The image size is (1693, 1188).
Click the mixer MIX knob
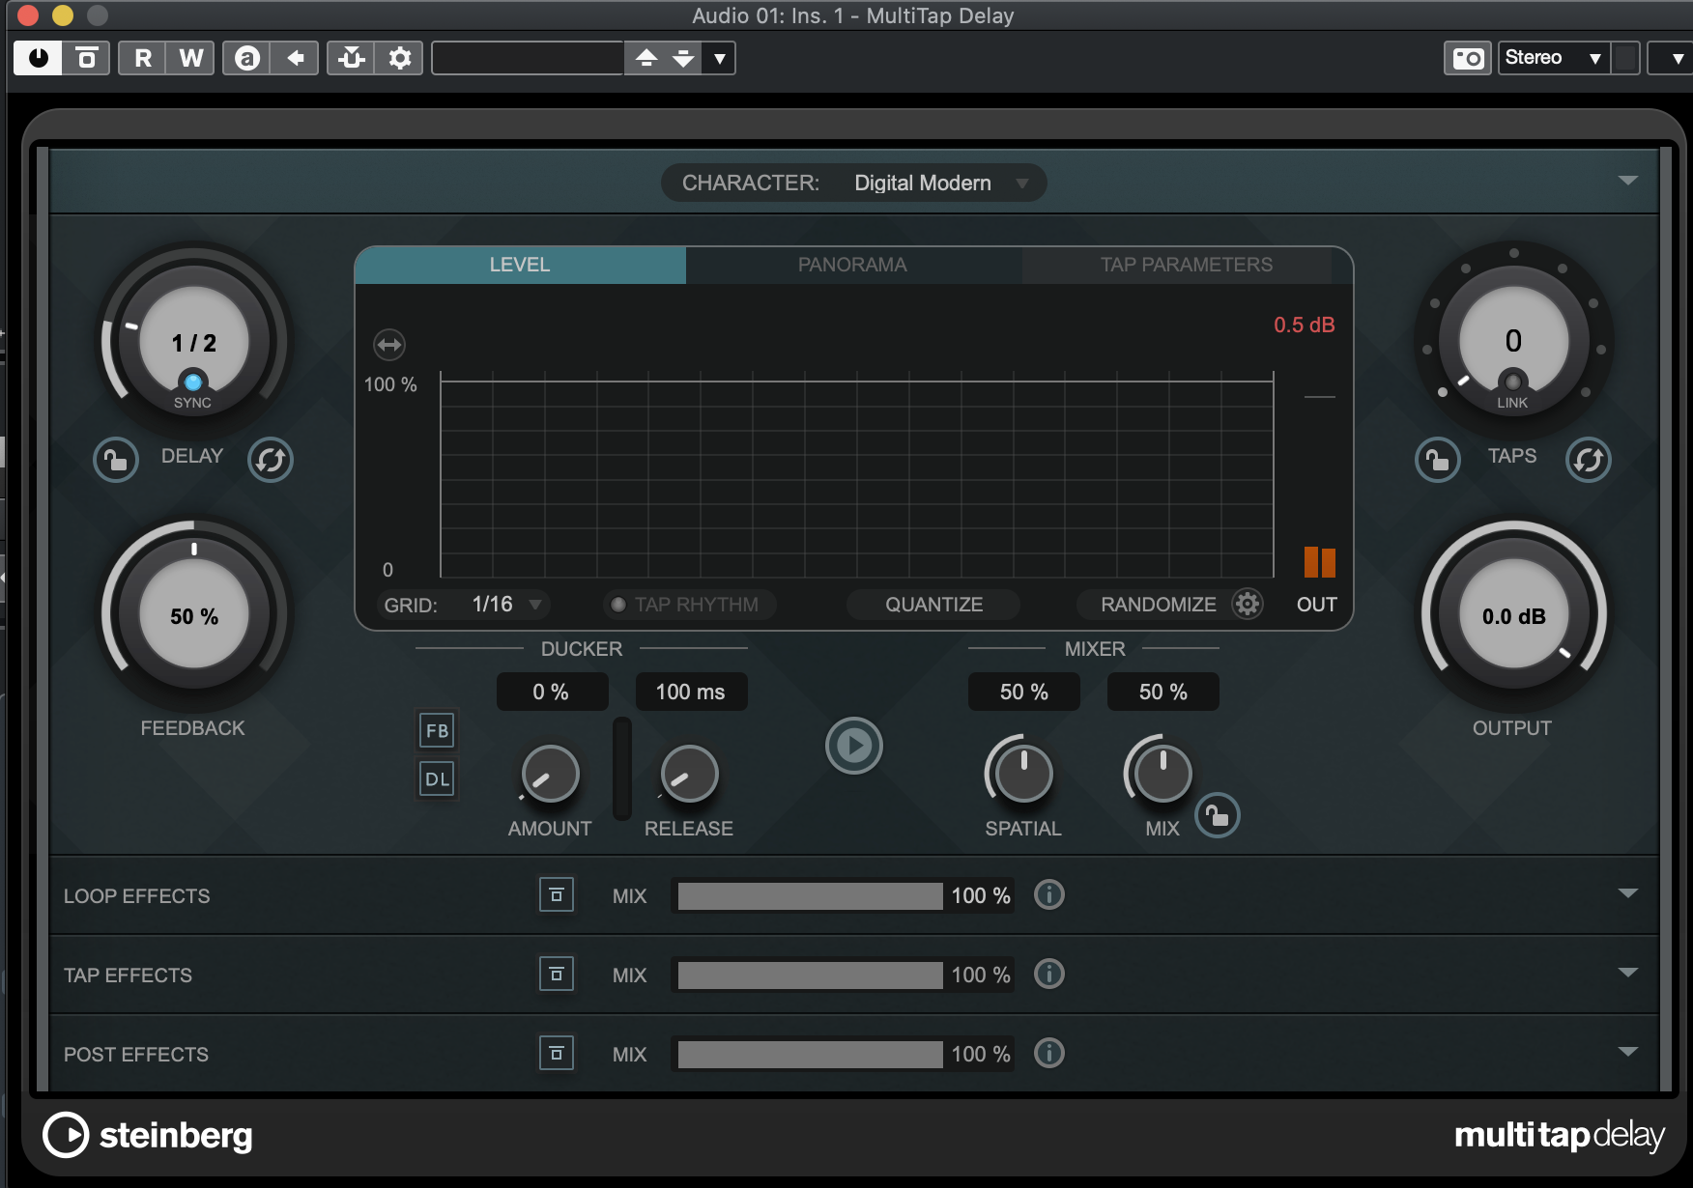click(x=1162, y=774)
